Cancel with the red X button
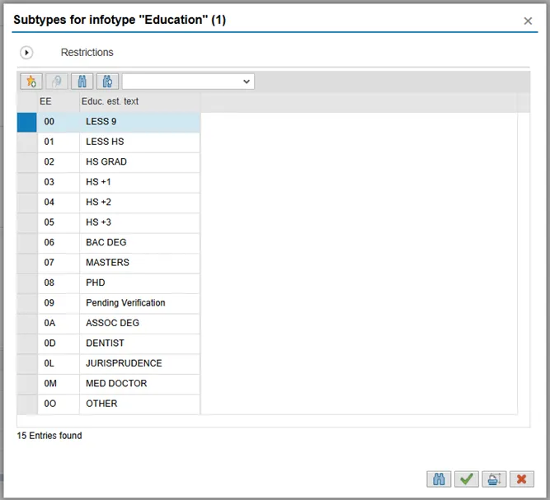Screen dimensions: 550x500 (522, 479)
